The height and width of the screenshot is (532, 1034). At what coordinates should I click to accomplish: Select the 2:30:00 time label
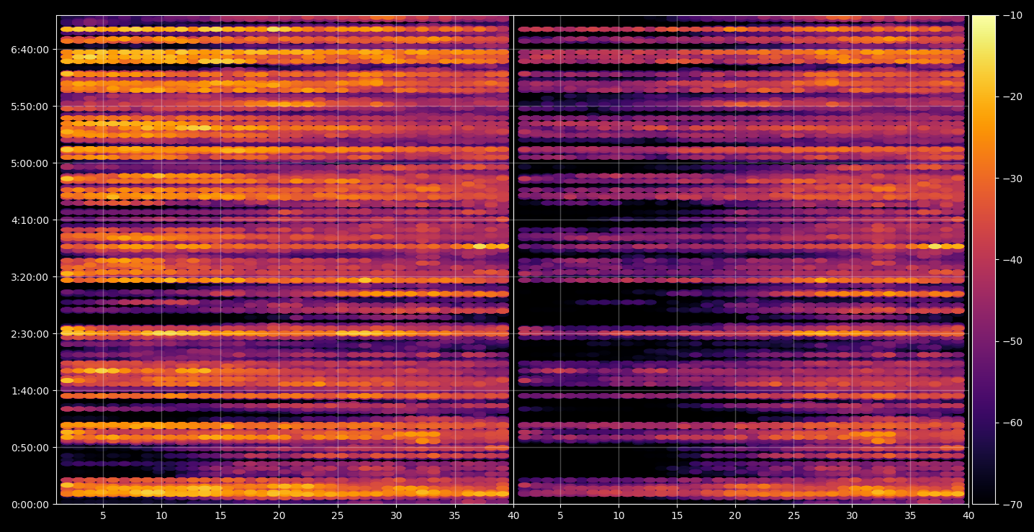30,334
